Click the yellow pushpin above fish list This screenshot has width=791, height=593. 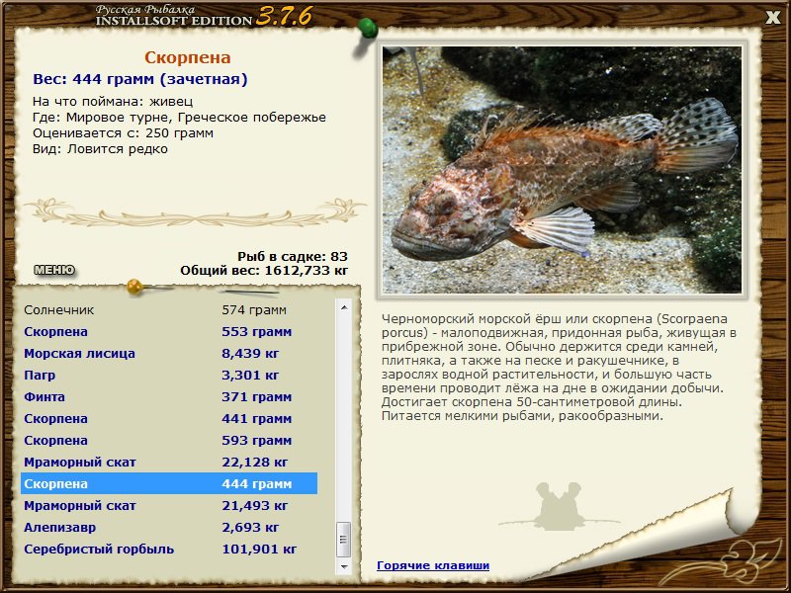point(134,287)
